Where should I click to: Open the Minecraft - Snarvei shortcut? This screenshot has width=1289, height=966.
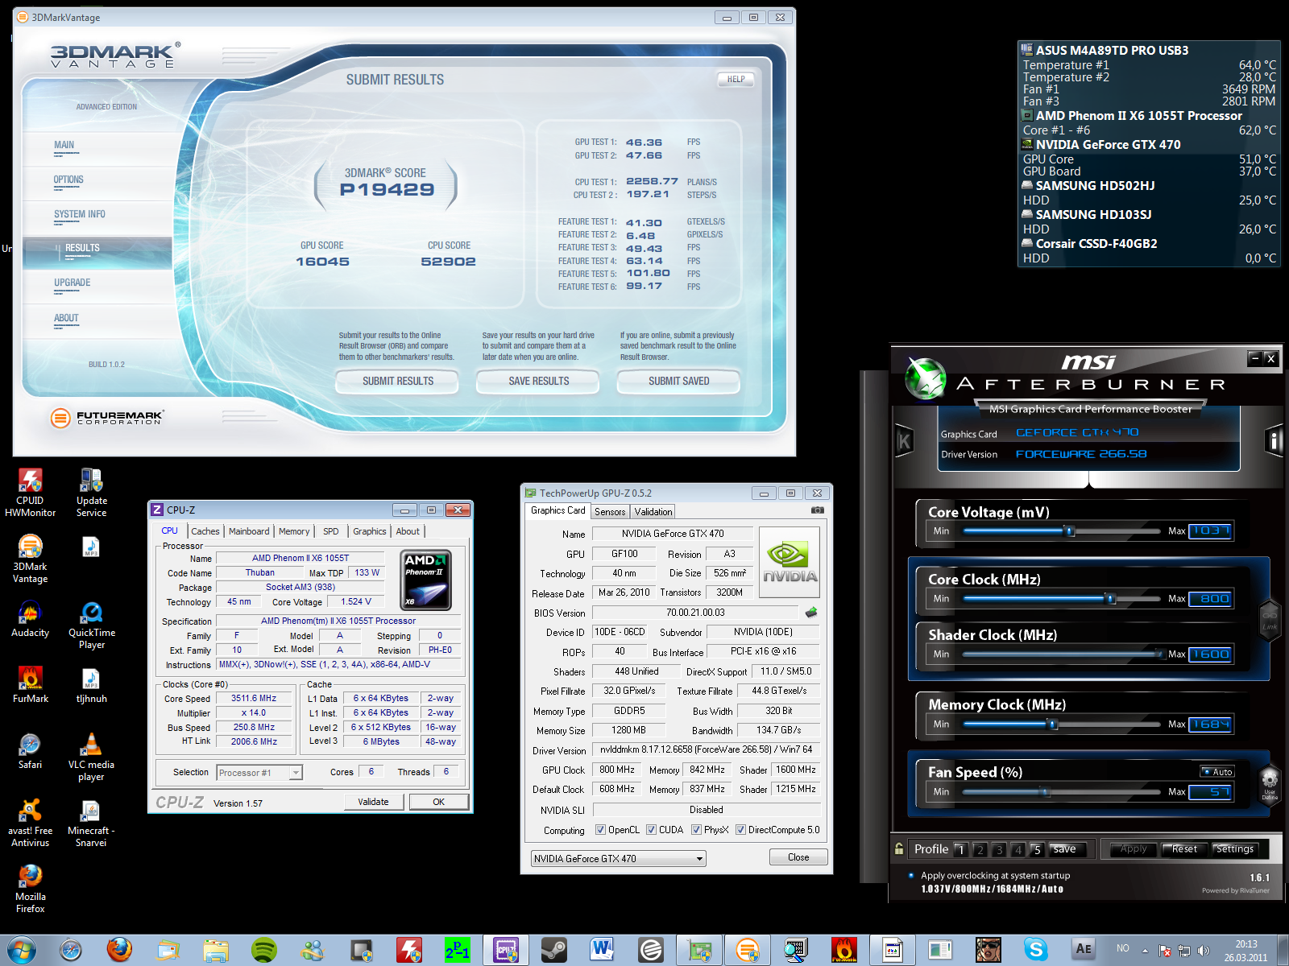point(91,823)
